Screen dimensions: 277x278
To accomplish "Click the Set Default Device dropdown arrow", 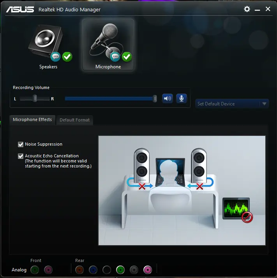I will (x=264, y=104).
